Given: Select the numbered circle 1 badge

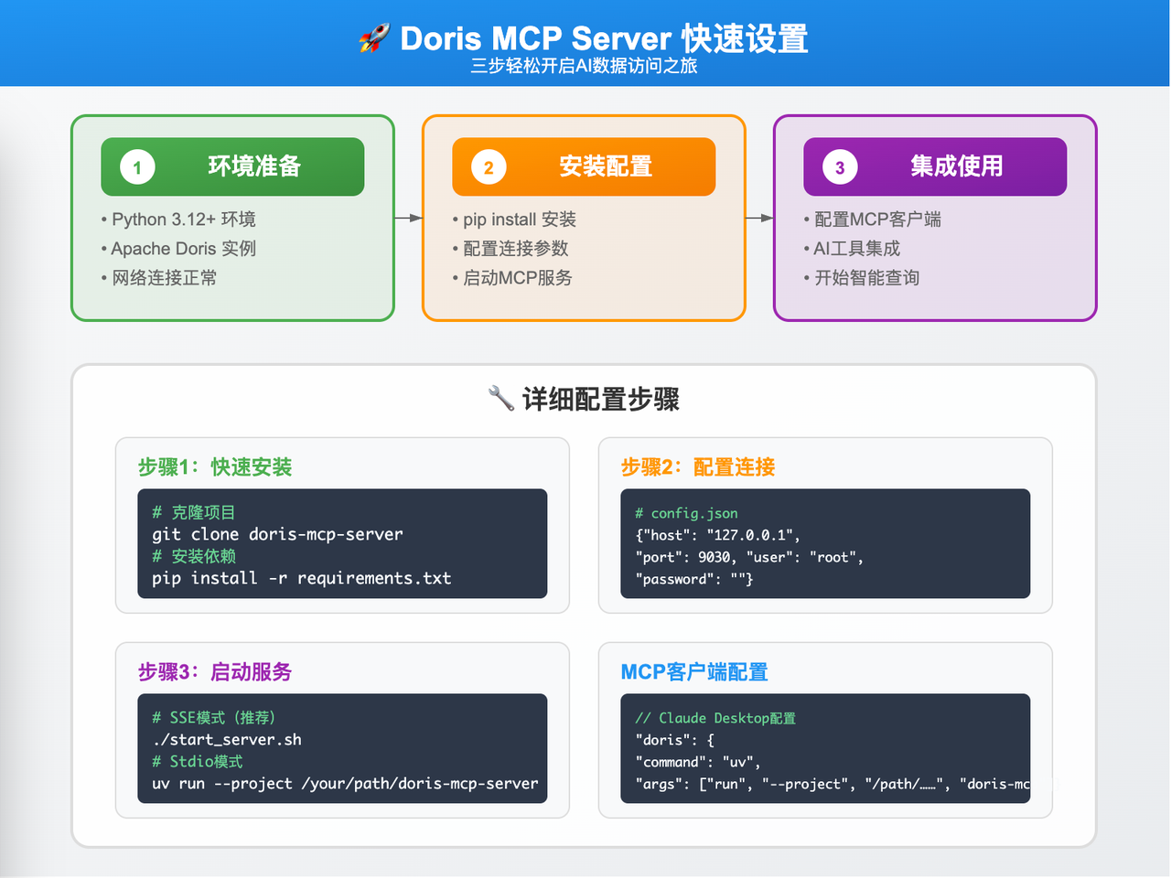Looking at the screenshot, I should coord(136,166).
